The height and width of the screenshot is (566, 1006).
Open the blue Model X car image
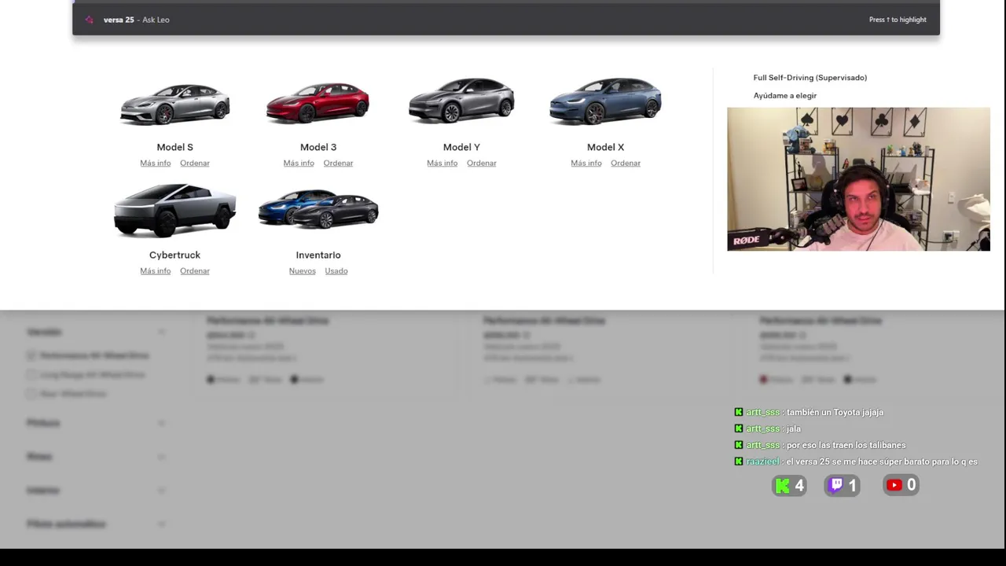click(x=605, y=101)
